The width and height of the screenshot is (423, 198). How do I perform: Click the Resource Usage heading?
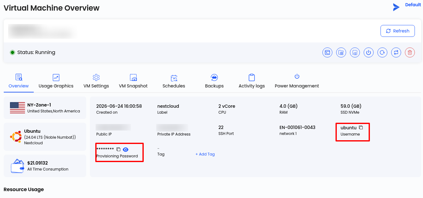[24, 189]
